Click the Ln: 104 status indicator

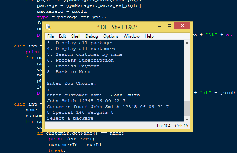point(164,126)
